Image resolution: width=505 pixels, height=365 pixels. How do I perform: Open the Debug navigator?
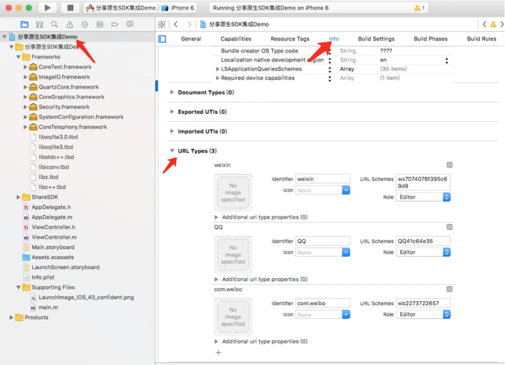click(100, 25)
